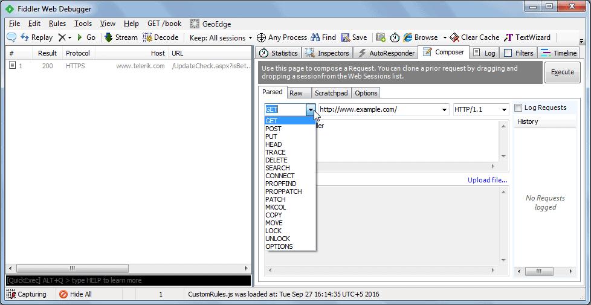Viewport: 591px width, 305px height.
Task: Click the Upload file... link
Action: tap(487, 180)
